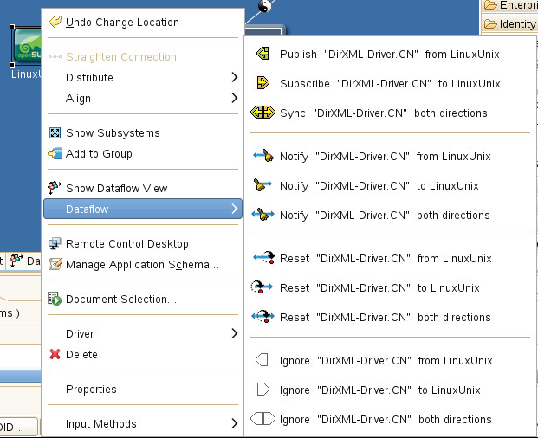Choose Publish "DirXML-Driver.CN" from LinuxUnix
This screenshot has height=438, width=538.
pos(390,55)
